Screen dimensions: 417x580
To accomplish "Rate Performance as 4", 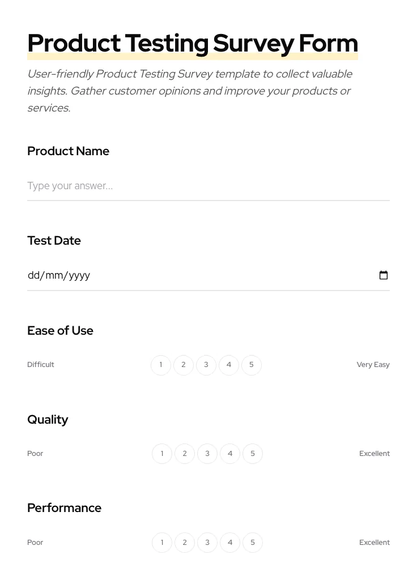I will click(x=229, y=542).
